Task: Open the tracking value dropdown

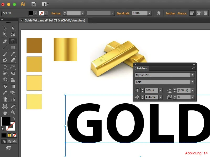Action: 193,97
